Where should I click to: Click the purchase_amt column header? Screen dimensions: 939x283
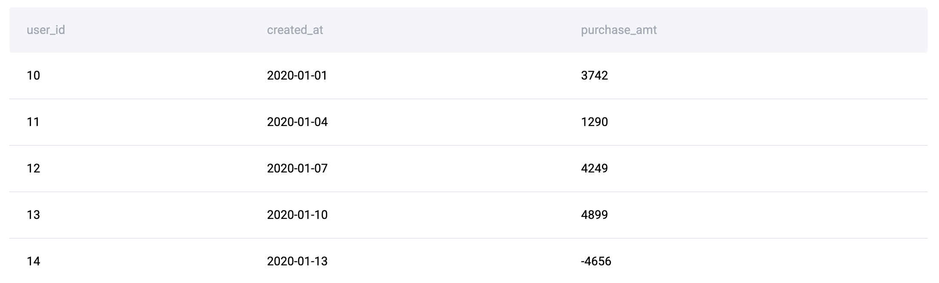click(619, 30)
